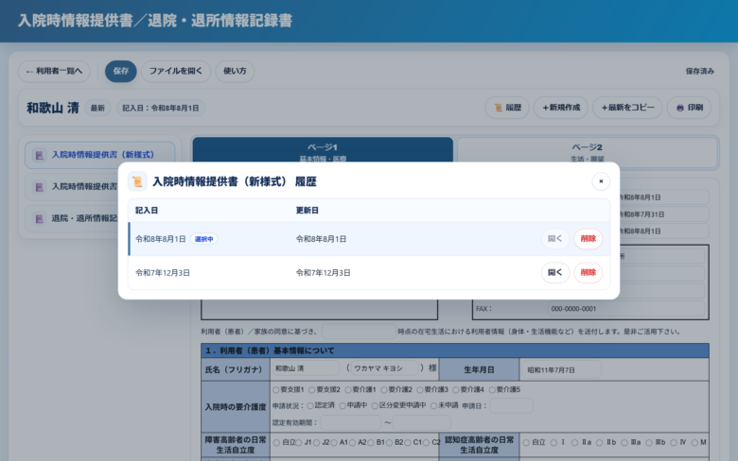The height and width of the screenshot is (461, 738).
Task: Select 要介護1 radio button
Action: pos(348,390)
